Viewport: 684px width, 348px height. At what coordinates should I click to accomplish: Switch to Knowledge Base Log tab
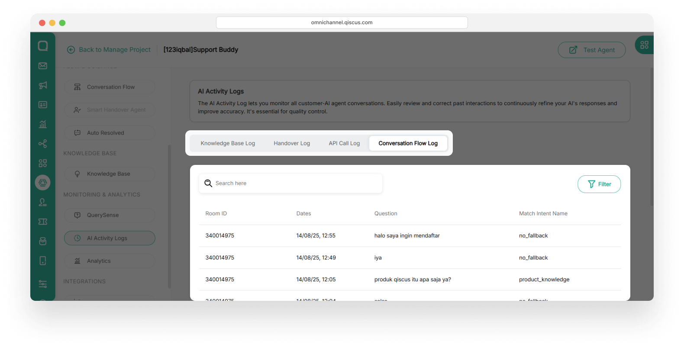(x=228, y=143)
